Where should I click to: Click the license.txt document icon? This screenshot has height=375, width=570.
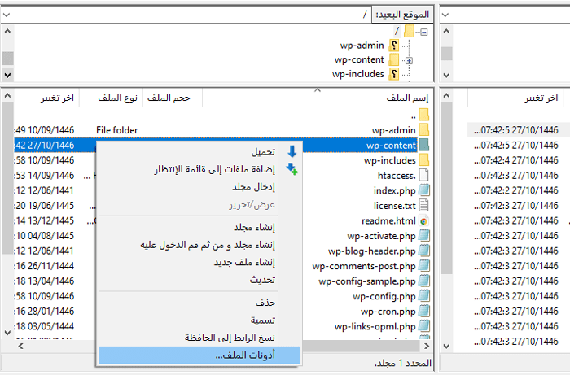click(424, 205)
